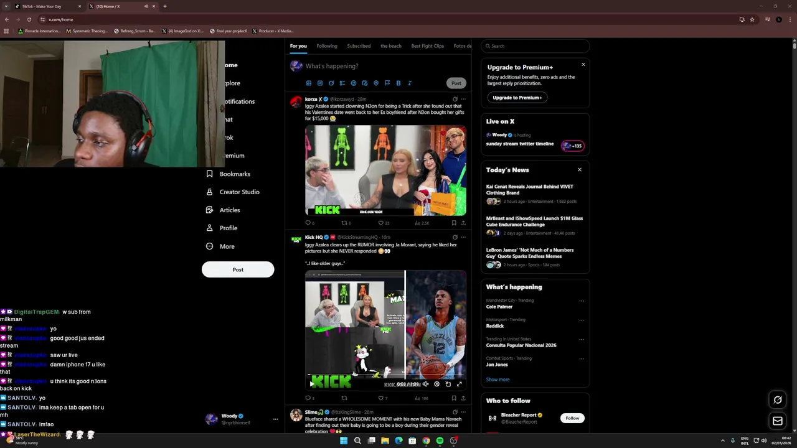This screenshot has width=797, height=448.
Task: Click Upgrade to Premium+ button
Action: pos(517,98)
